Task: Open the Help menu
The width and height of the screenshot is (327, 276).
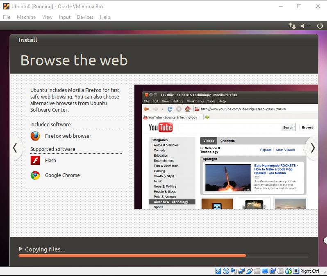Action: point(105,17)
